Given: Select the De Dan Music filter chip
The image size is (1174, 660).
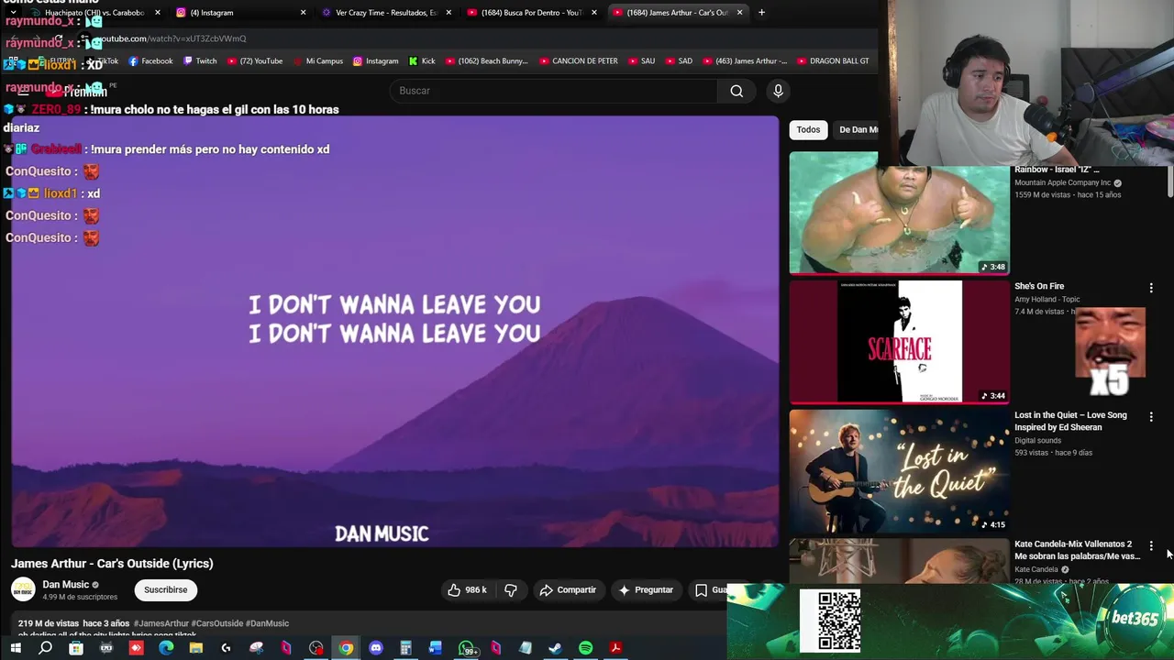Looking at the screenshot, I should (857, 130).
